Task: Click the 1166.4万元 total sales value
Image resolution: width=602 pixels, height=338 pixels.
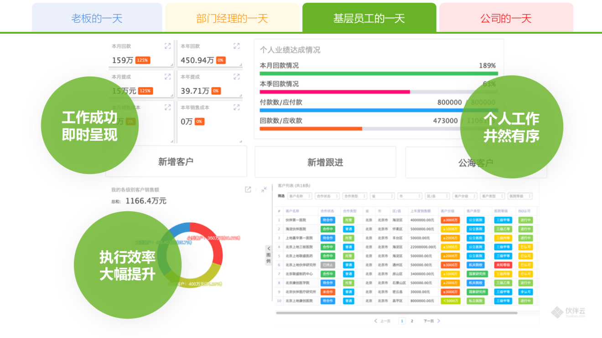Action: (146, 201)
